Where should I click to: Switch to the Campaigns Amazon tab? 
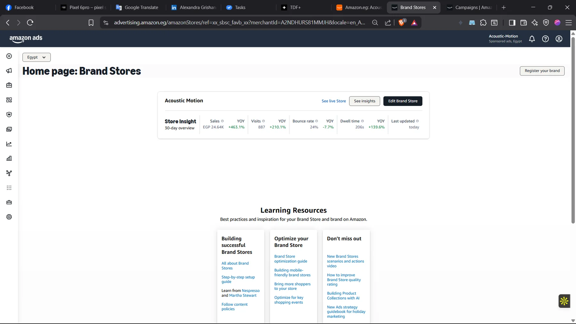click(x=469, y=7)
